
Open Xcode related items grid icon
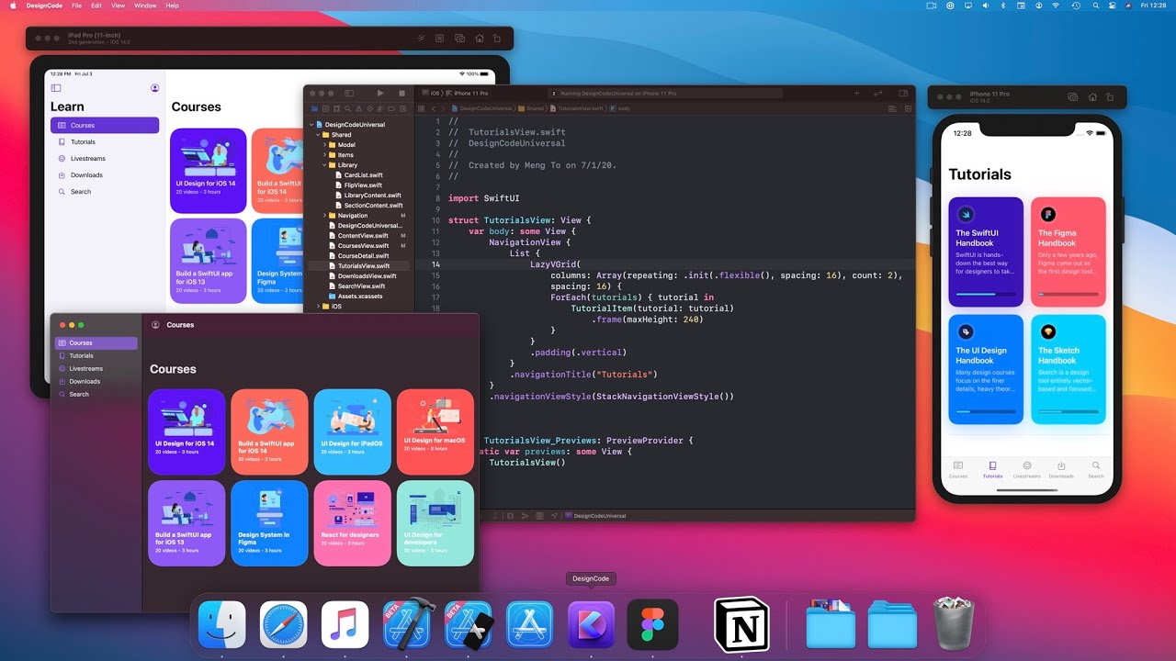coord(422,108)
